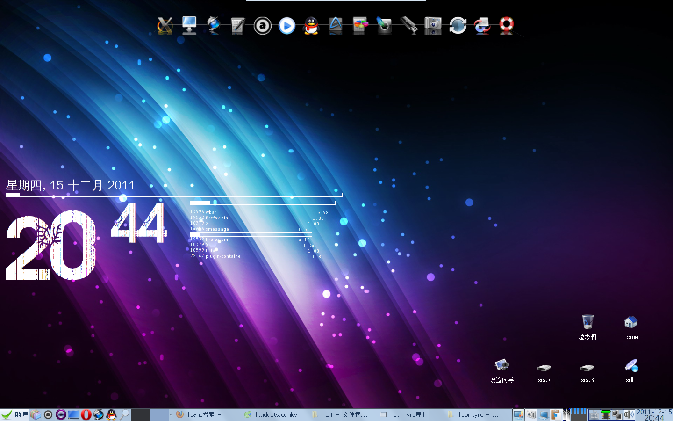Click the blue show-desktop launcher in the taskbar

pyautogui.click(x=73, y=414)
